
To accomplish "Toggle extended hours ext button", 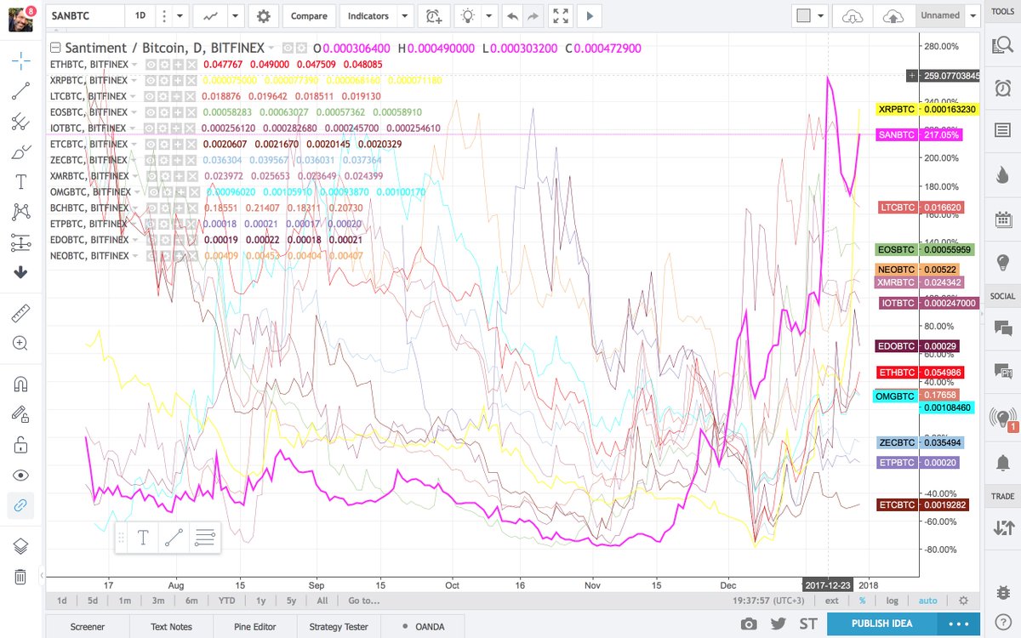I will [831, 601].
